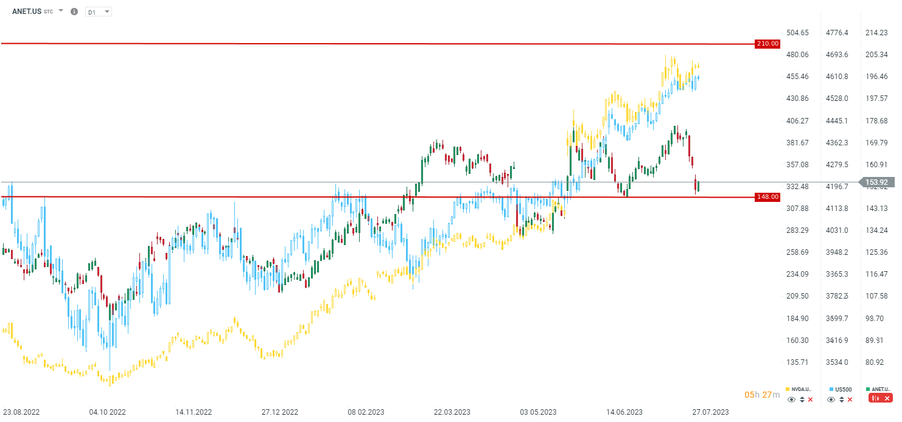The height and width of the screenshot is (422, 902).
Task: Click the yellow NVDA.US color swatch
Action: point(788,389)
